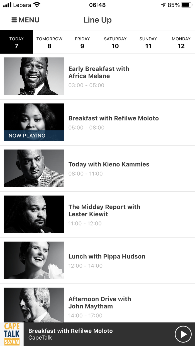
Task: Open Kieno Kammies host photo
Action: [34, 168]
